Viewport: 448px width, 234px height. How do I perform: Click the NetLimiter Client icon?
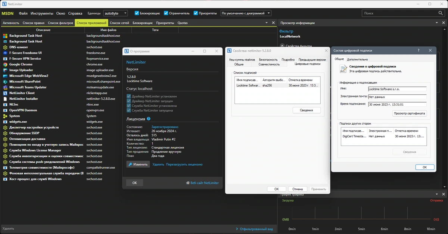[5, 93]
